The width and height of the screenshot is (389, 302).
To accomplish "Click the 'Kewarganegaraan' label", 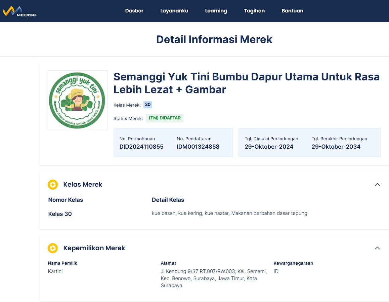I will coord(293,263).
